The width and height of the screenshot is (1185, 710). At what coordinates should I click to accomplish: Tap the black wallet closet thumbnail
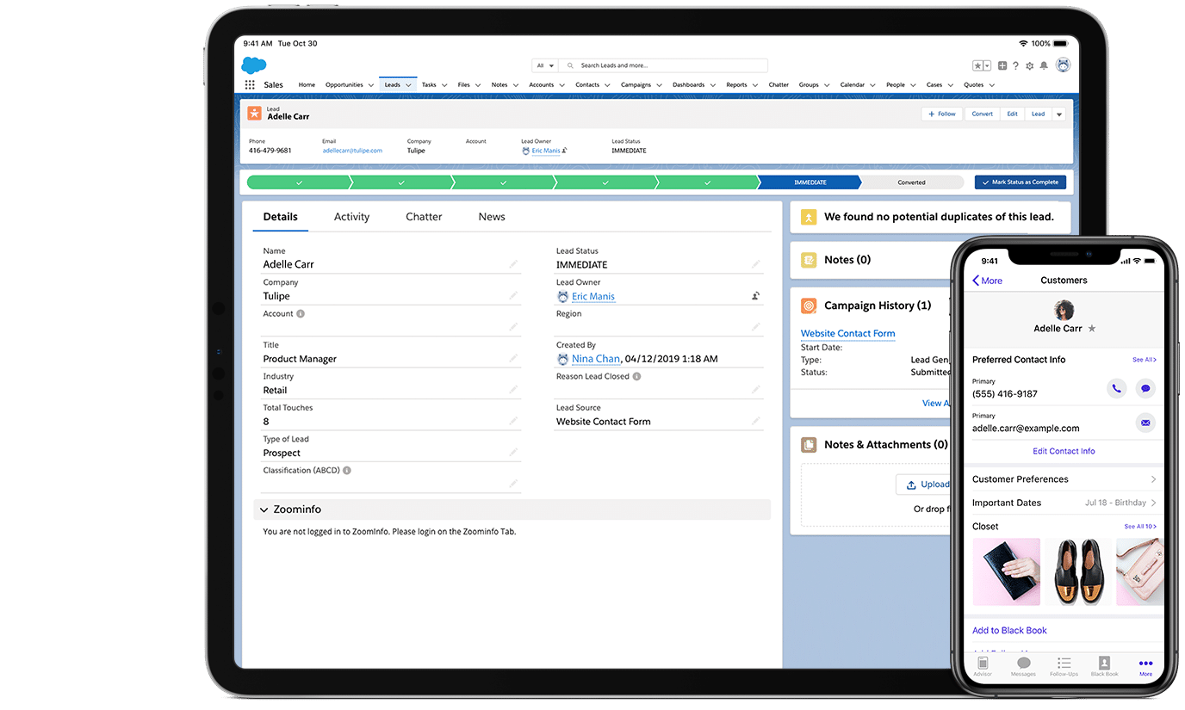pos(1006,571)
